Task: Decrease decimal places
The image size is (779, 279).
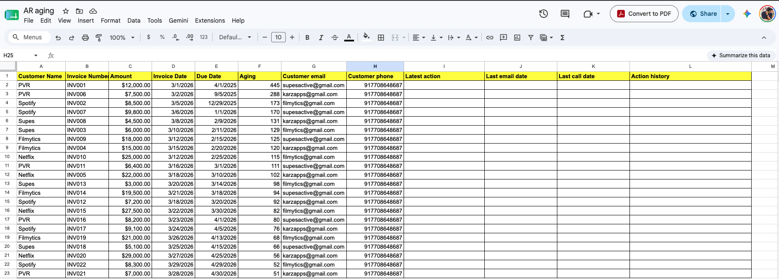Action: [x=176, y=38]
